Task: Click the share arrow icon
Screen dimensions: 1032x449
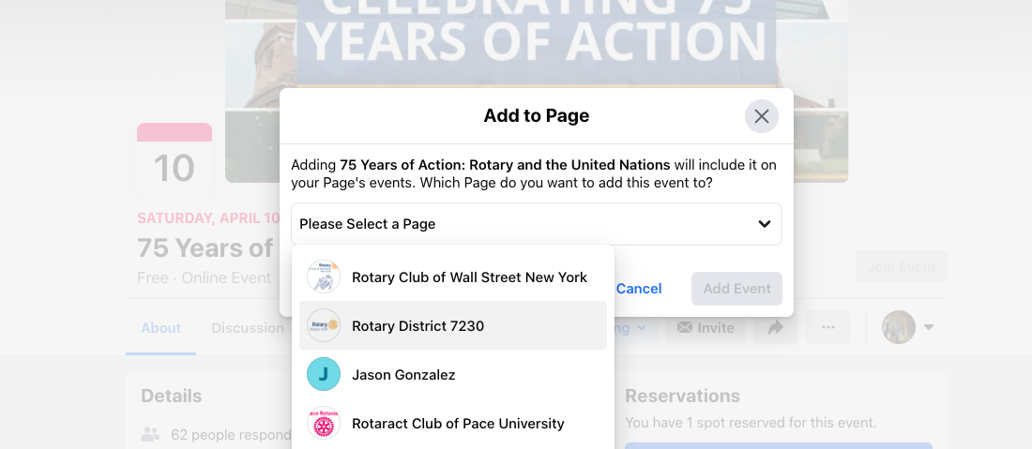Action: click(776, 327)
